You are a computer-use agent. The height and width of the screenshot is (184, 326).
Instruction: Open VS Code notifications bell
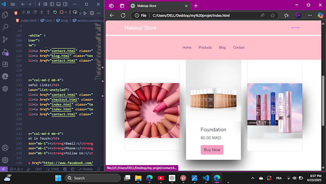[99, 169]
